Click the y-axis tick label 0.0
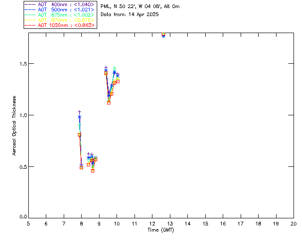Viewport: 302px width, 242px height. pyautogui.click(x=23, y=217)
